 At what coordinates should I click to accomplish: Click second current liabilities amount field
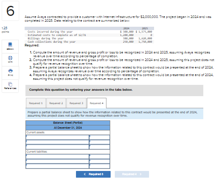point(99,161)
